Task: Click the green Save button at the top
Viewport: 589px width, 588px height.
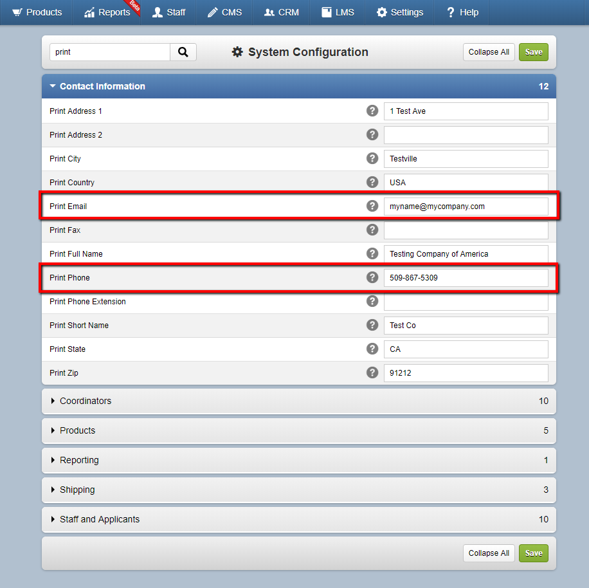Action: (x=534, y=52)
